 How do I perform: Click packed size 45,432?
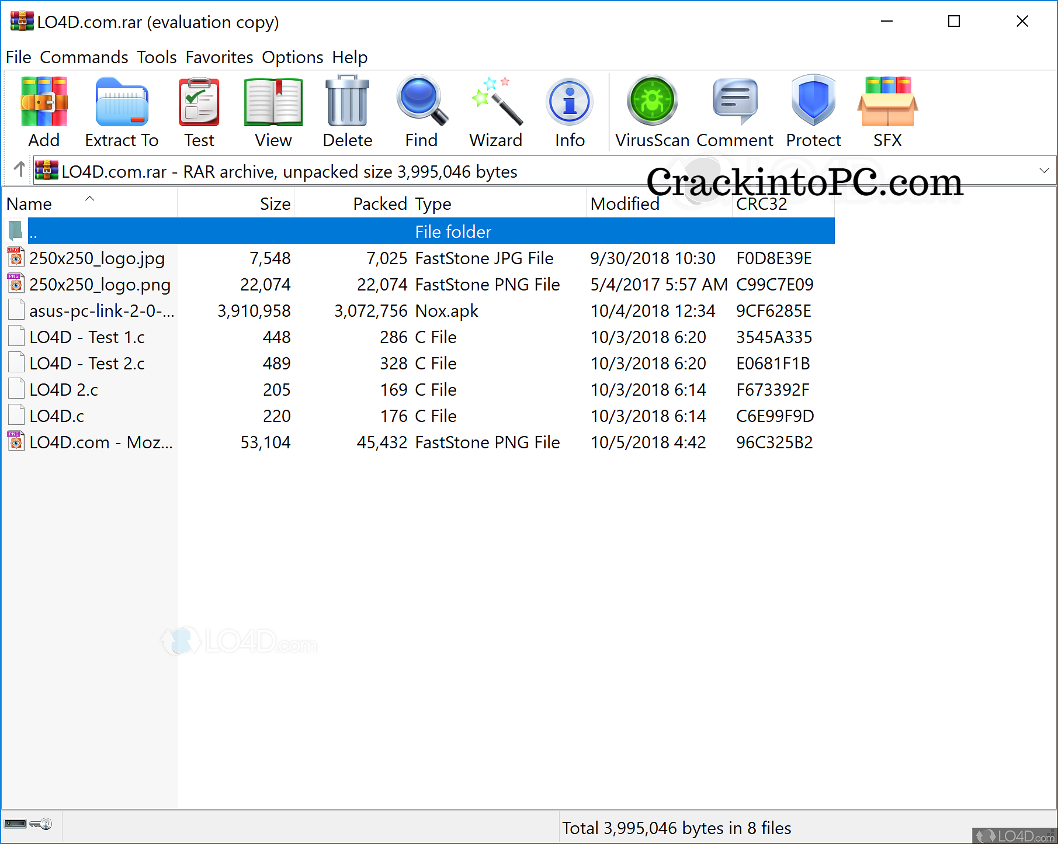(382, 442)
